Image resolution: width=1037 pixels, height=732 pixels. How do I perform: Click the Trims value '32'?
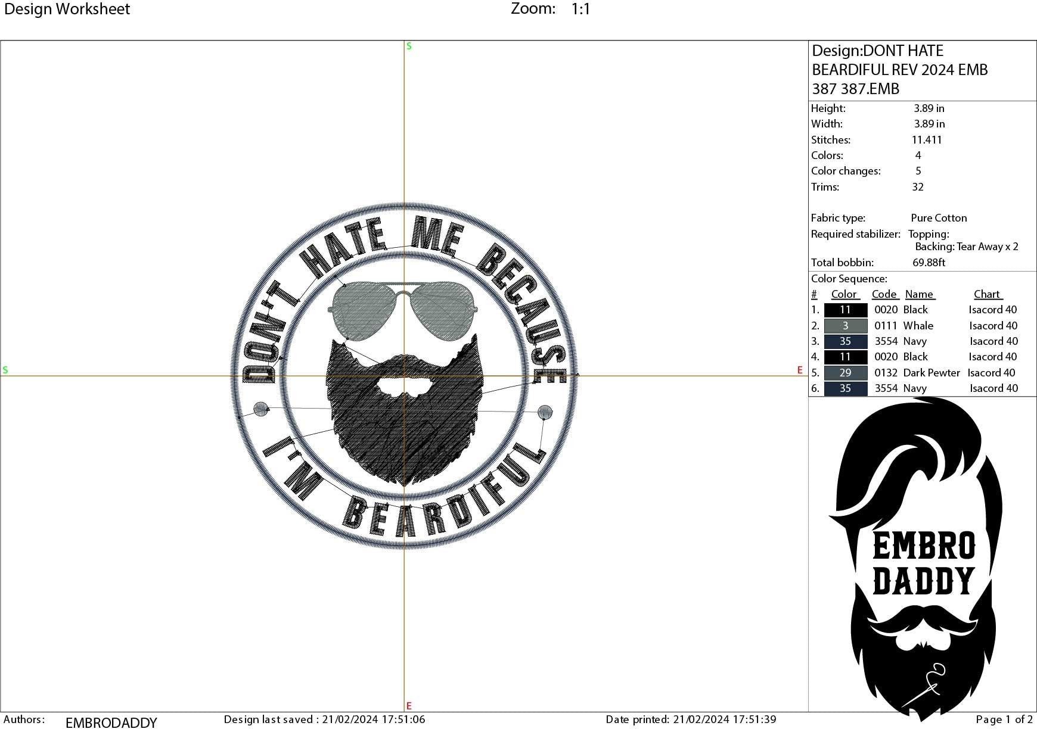point(918,187)
